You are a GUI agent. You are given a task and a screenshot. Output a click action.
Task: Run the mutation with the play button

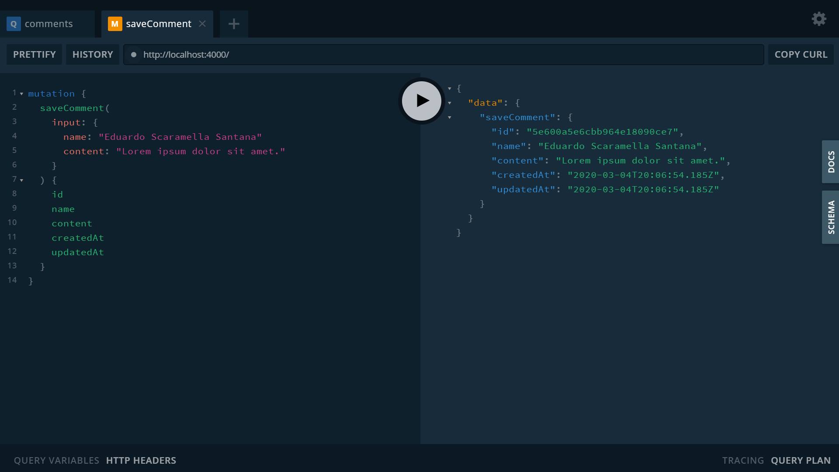tap(421, 101)
